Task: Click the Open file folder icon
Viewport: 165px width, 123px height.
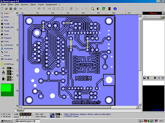Action: point(6,9)
